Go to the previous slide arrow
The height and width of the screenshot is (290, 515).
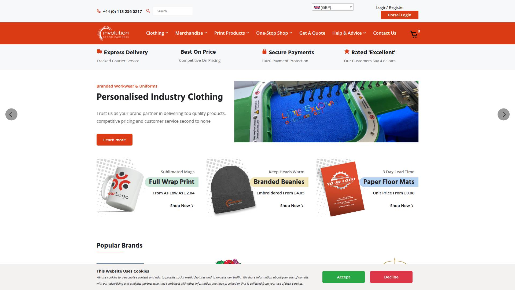11,114
